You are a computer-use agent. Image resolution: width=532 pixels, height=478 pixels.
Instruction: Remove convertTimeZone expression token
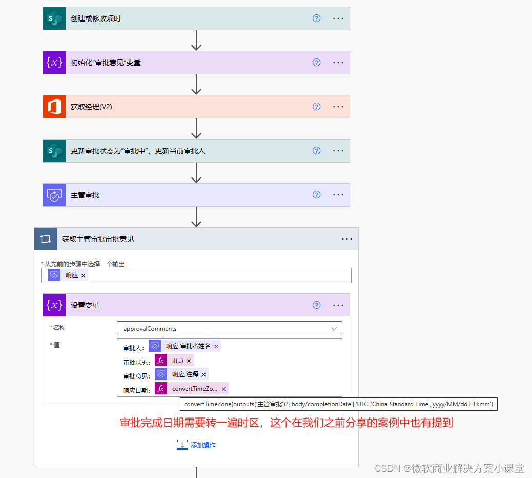223,389
